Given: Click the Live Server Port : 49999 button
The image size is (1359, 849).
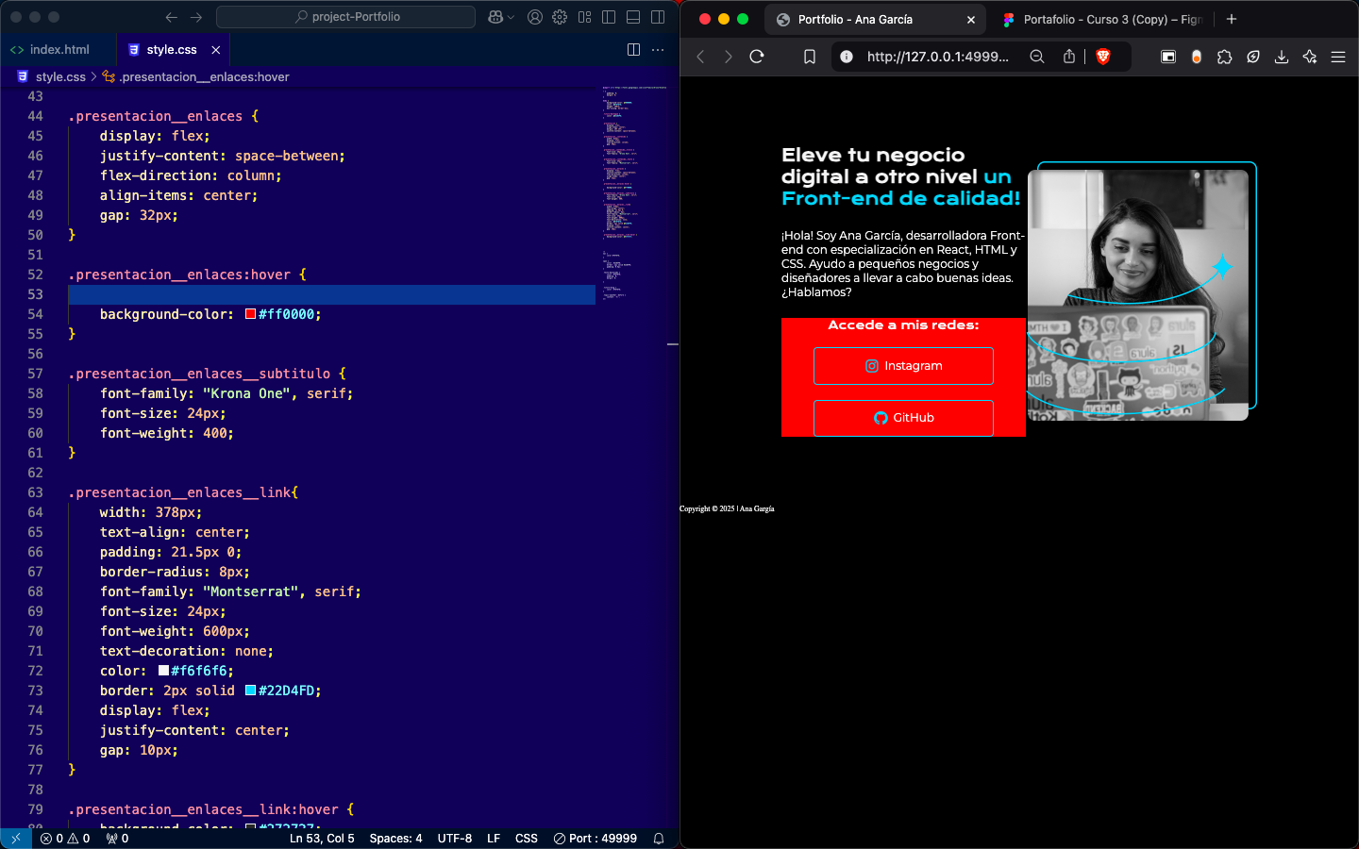Looking at the screenshot, I should click(x=596, y=838).
